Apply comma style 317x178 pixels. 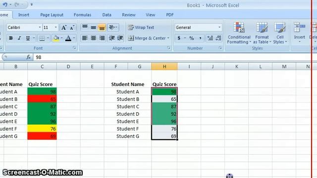point(200,38)
